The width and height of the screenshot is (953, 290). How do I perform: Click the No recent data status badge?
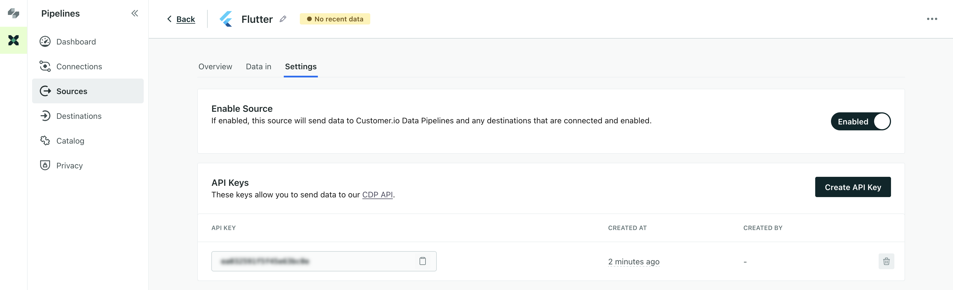click(335, 19)
